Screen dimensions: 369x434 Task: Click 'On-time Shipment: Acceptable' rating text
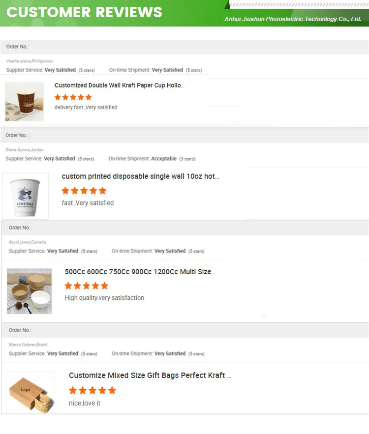click(152, 159)
